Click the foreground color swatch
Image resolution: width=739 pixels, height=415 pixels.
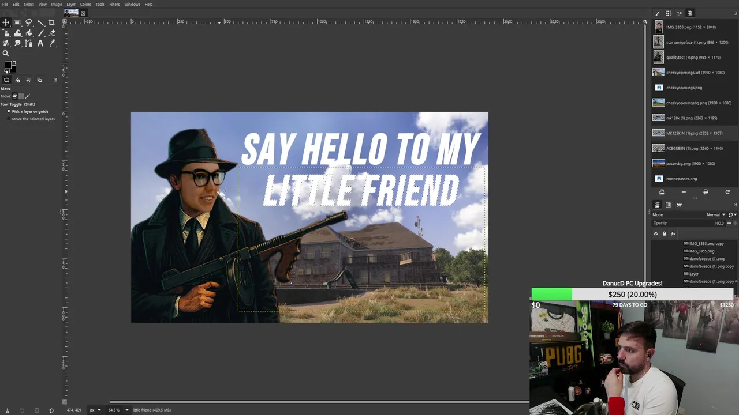[8, 65]
